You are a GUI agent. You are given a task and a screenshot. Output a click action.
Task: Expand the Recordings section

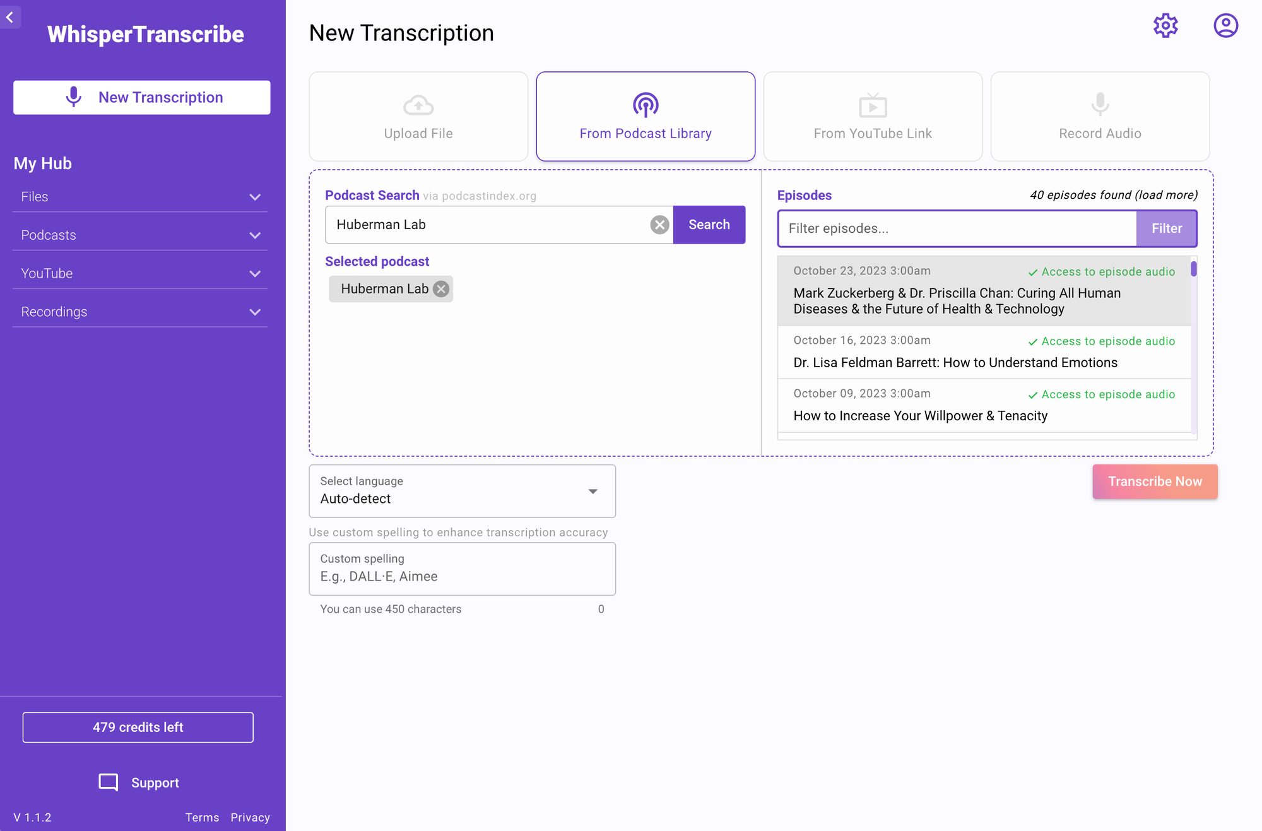click(140, 312)
